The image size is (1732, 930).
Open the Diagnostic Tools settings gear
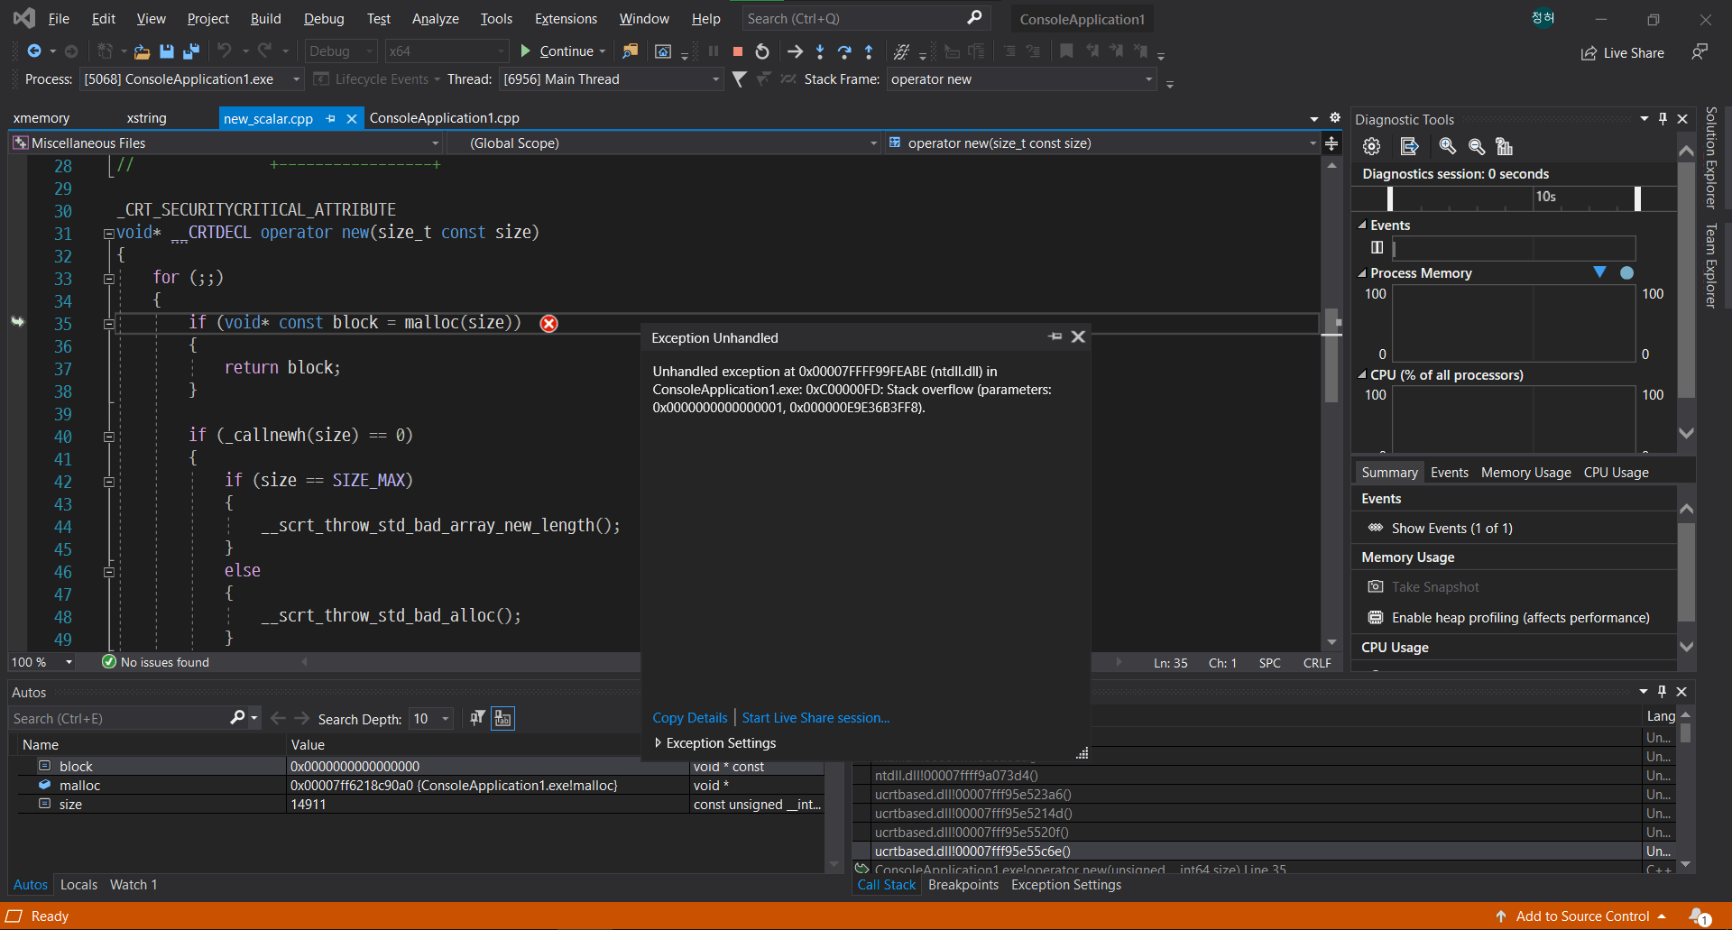click(x=1371, y=146)
